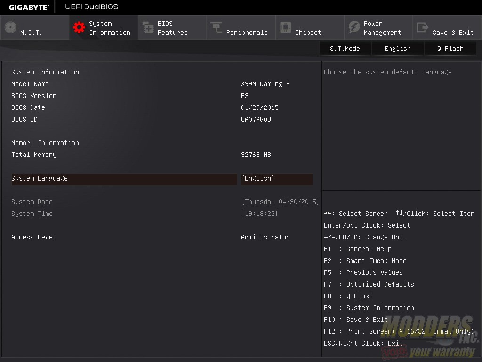Click the 'F1 : General Help' hint
482x362 pixels.
coord(358,249)
